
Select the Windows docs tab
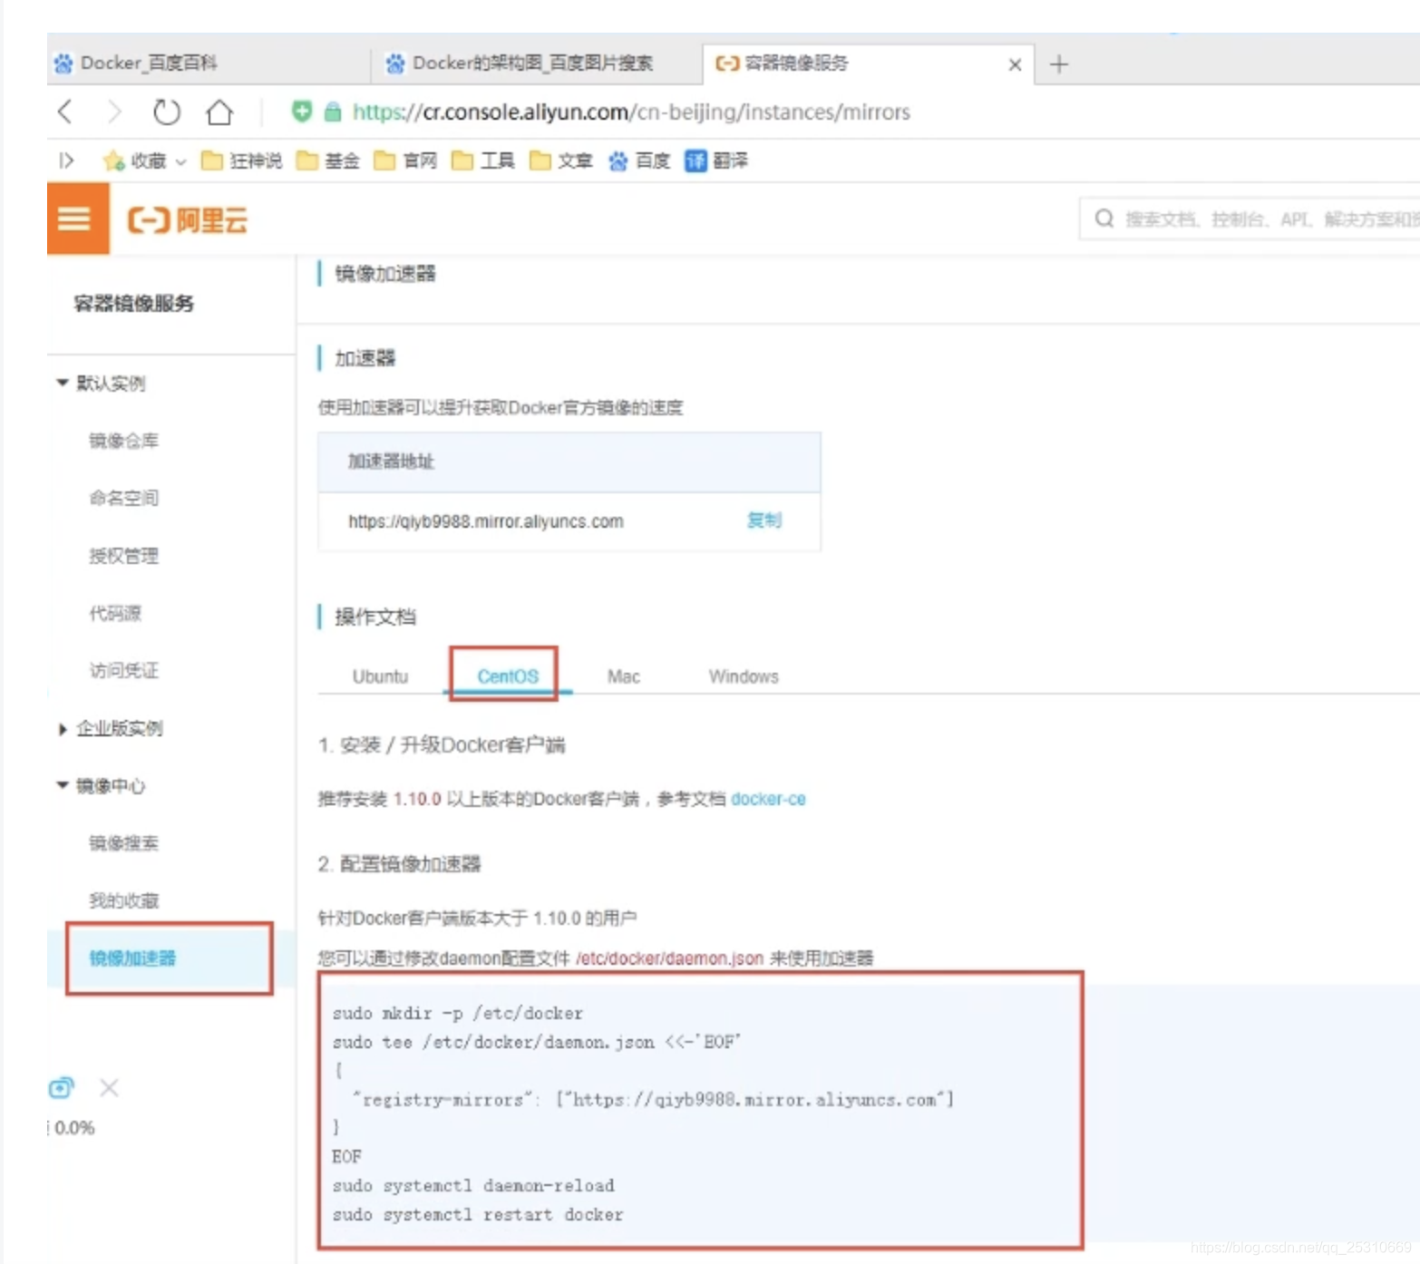click(x=744, y=676)
